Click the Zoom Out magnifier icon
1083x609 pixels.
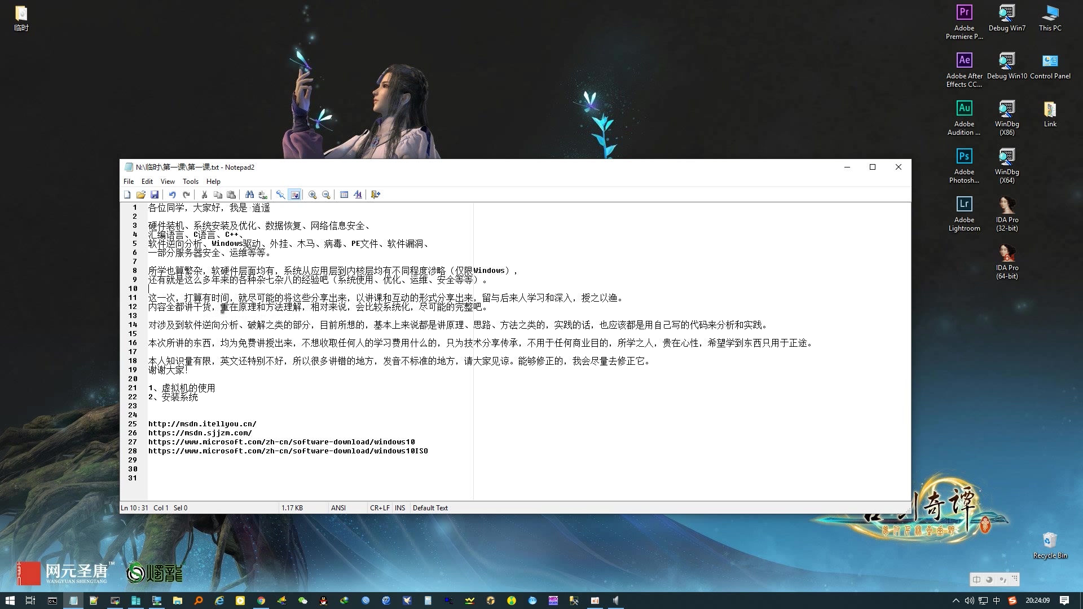click(x=326, y=195)
